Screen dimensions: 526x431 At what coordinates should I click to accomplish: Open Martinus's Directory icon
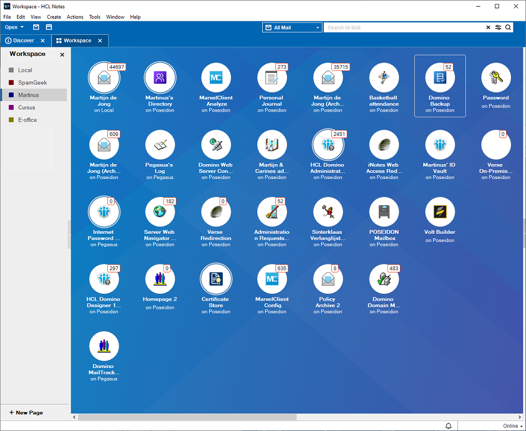pyautogui.click(x=160, y=78)
